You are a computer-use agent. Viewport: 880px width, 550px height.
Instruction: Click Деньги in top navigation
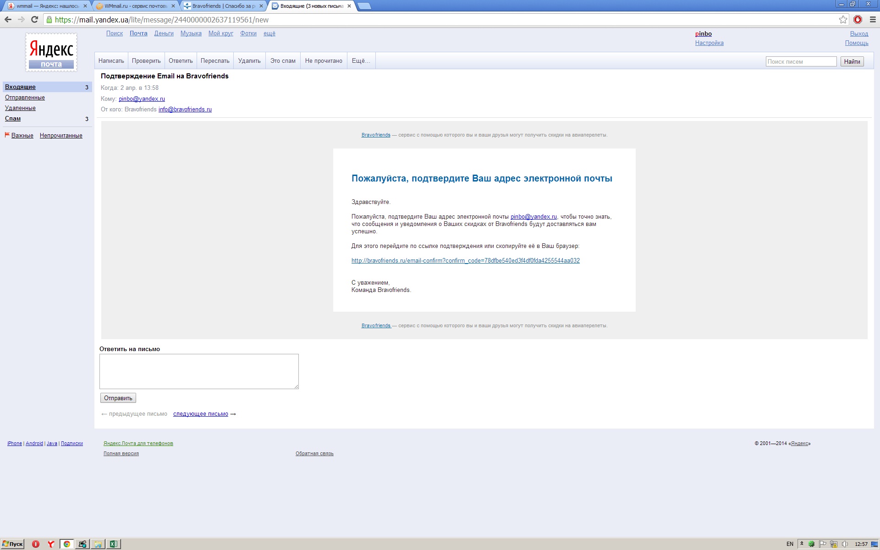164,33
